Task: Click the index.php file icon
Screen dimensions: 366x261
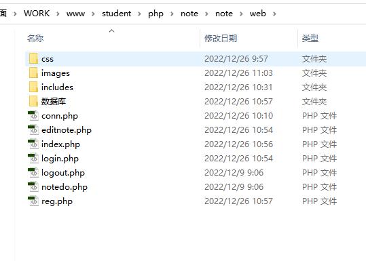Action: click(33, 144)
